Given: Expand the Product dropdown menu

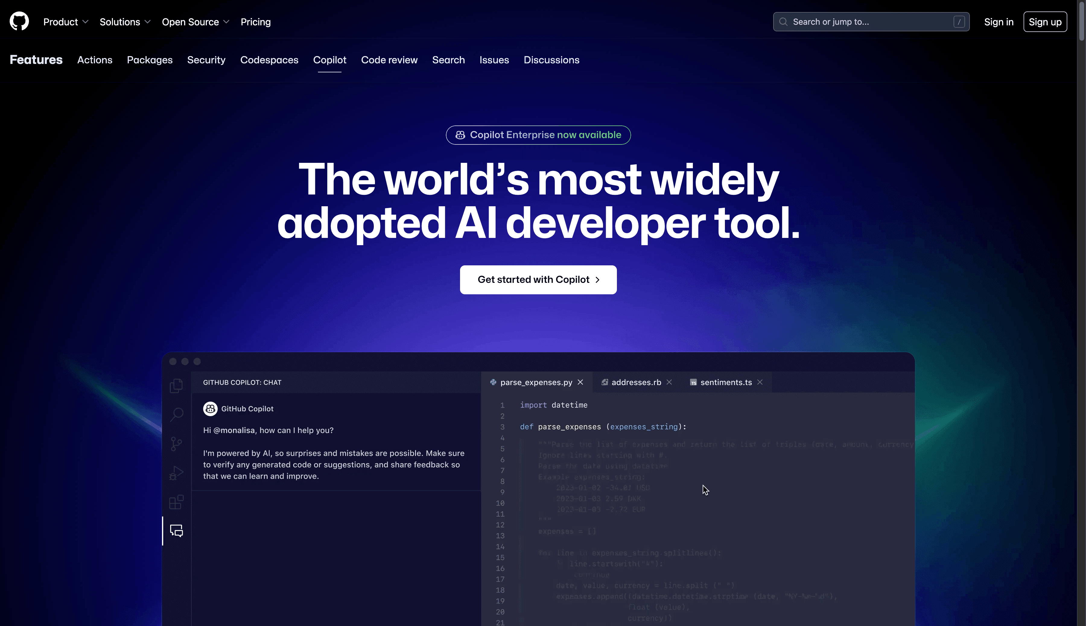Looking at the screenshot, I should click(x=66, y=22).
